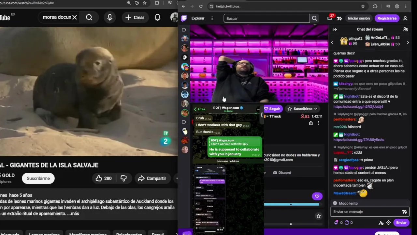Open browser extensions puzzle icon in Twitch window
Viewport: 417px width, 235px height.
pyautogui.click(x=375, y=6)
